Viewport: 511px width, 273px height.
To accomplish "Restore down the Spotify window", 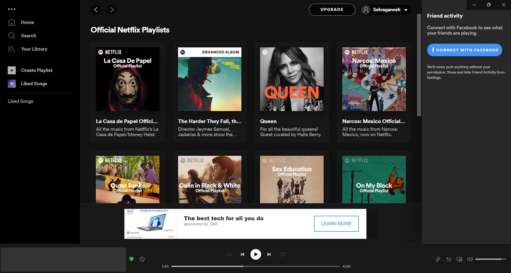I will (x=489, y=5).
